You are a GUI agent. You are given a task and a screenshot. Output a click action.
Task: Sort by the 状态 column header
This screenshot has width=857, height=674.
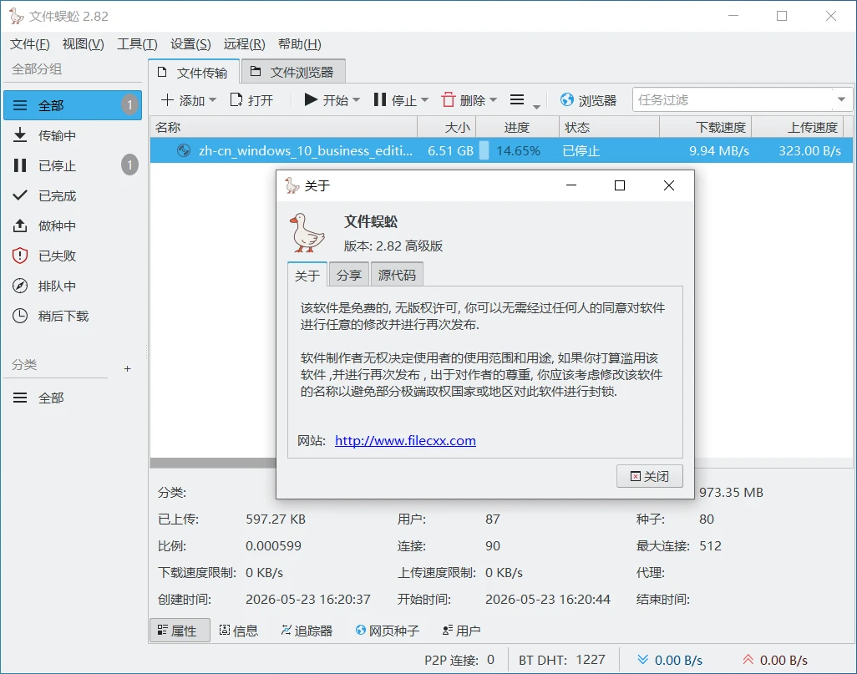tap(610, 127)
